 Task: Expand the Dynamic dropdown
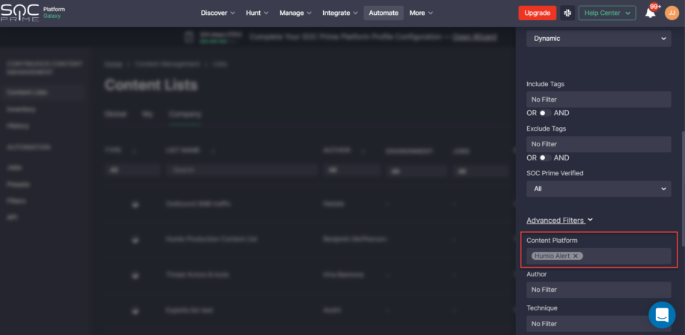pyautogui.click(x=598, y=39)
